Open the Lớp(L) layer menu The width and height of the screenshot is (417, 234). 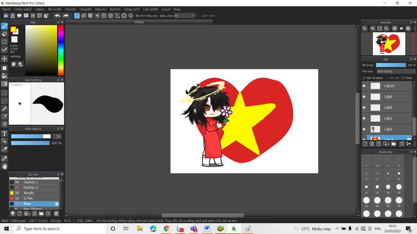coord(40,9)
